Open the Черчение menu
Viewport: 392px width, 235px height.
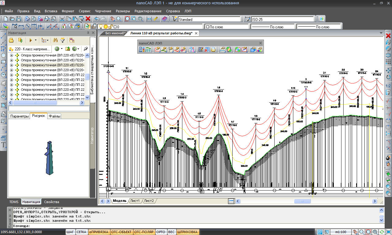pos(103,11)
